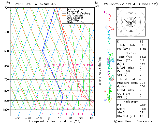Click the red Temperature line sample in legend

[64, 9]
